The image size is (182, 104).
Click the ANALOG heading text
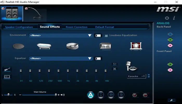pos(163,23)
